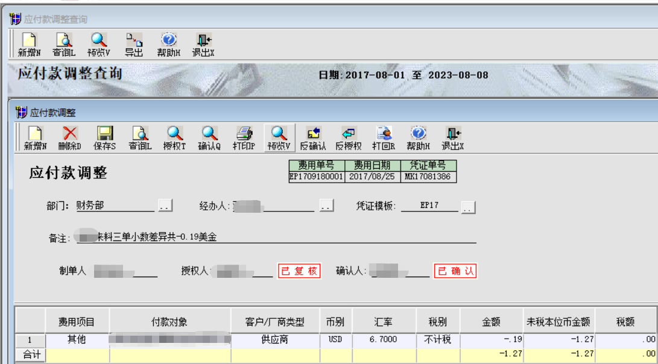Click 查询L in the 应付款调整 window toolbar
658x364 pixels.
(x=140, y=138)
